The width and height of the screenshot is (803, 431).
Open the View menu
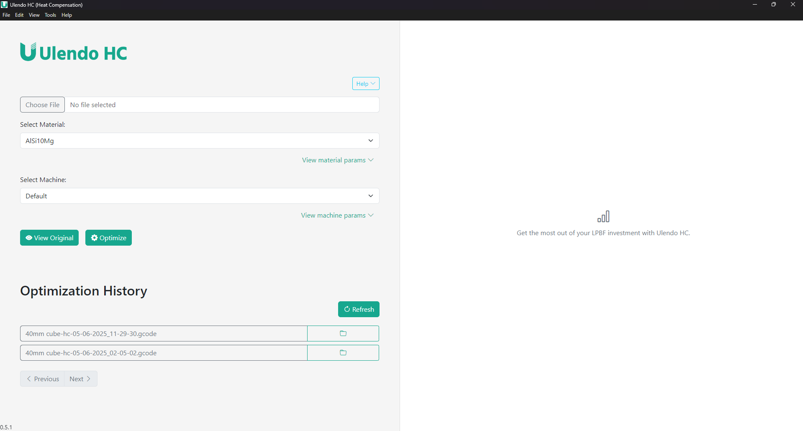point(34,15)
